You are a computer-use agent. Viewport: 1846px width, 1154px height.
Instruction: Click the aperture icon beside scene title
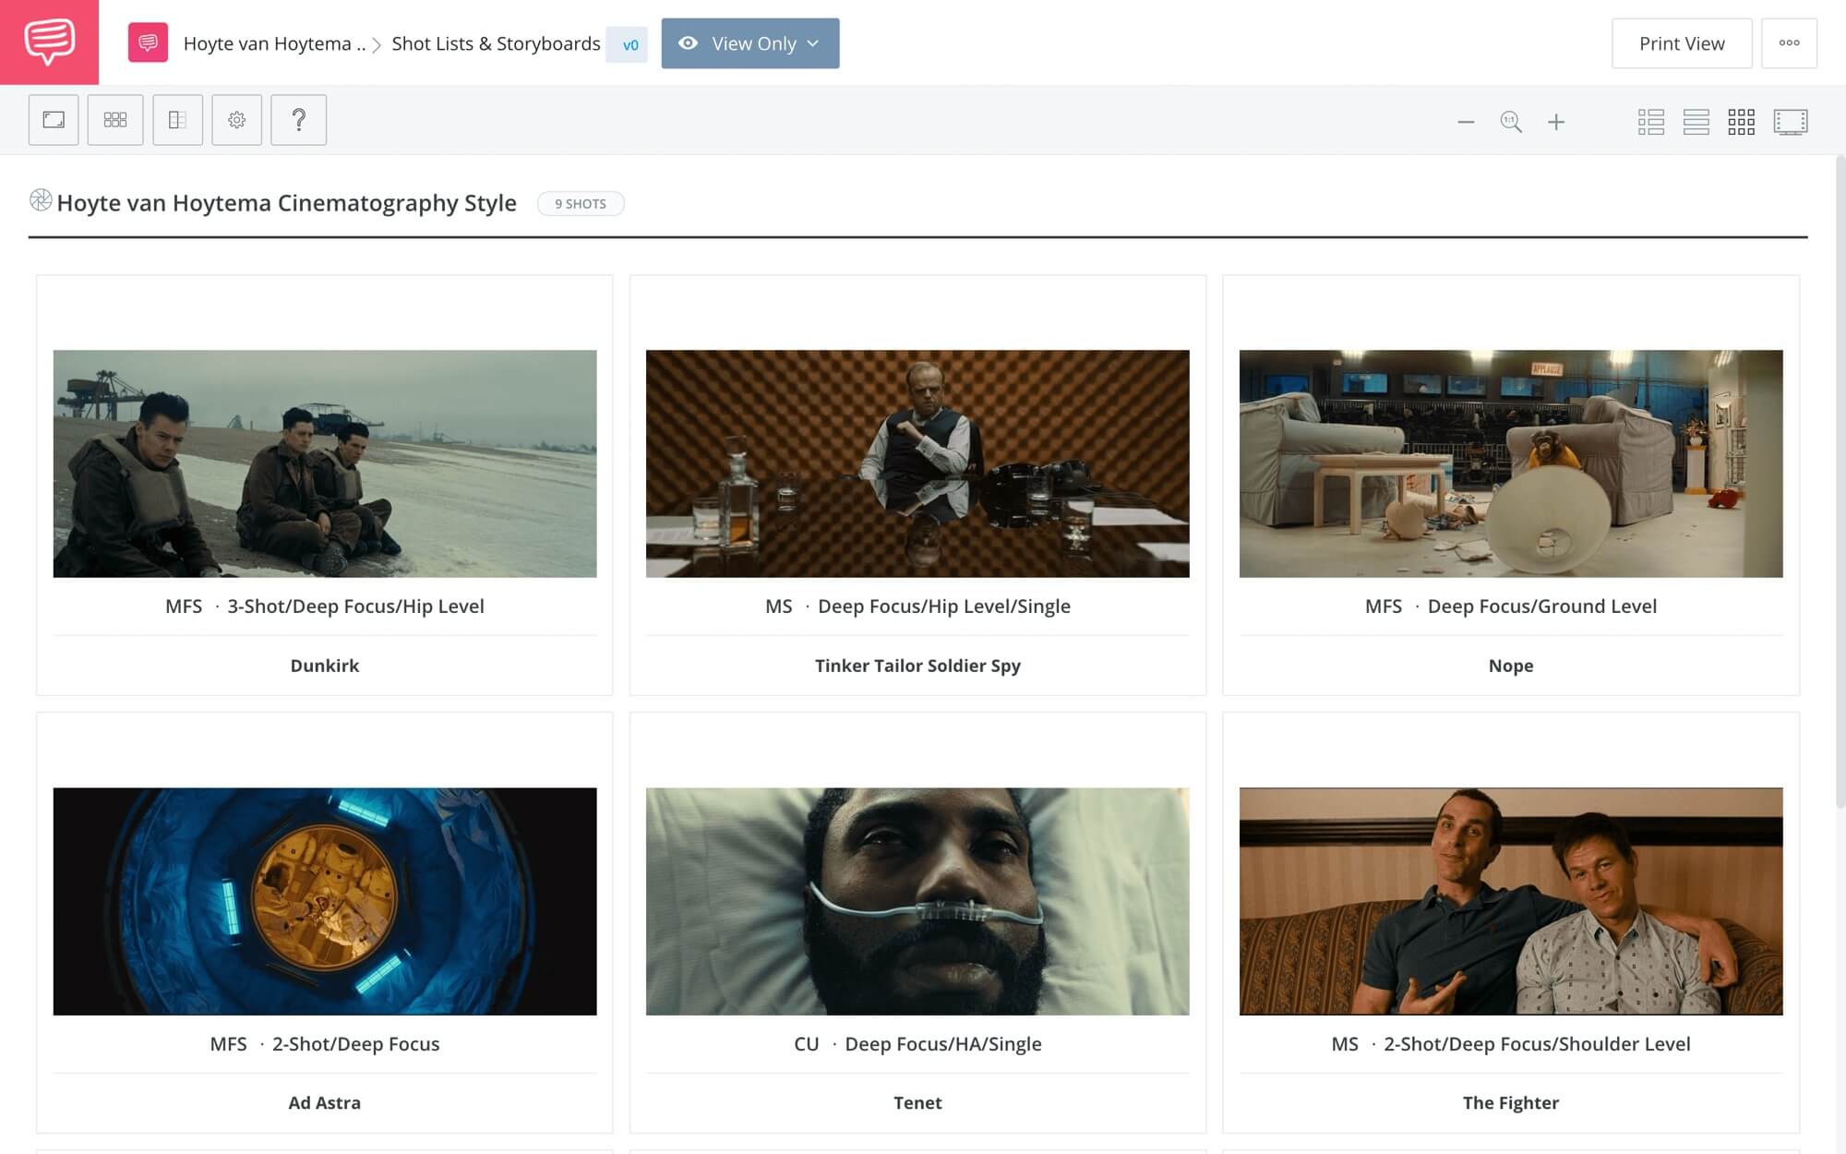coord(41,200)
